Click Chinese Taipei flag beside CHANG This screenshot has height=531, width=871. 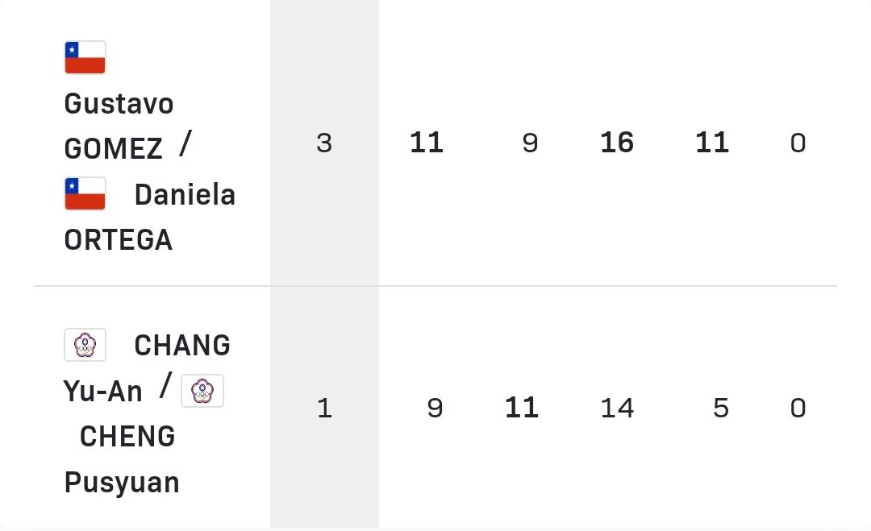85,345
